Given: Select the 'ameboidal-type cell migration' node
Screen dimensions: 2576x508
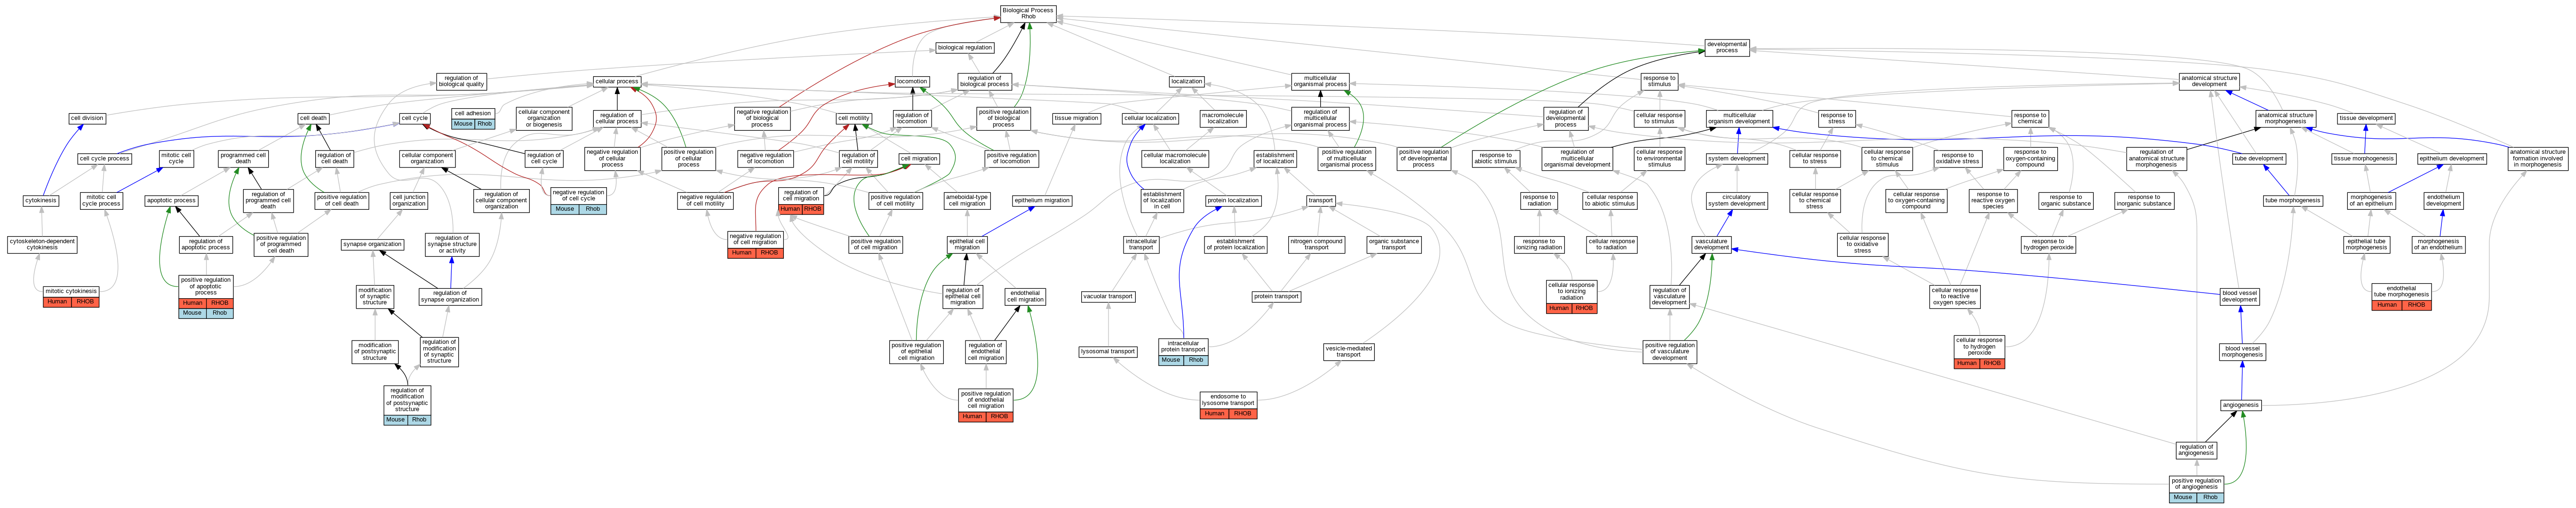Looking at the screenshot, I should 967,200.
